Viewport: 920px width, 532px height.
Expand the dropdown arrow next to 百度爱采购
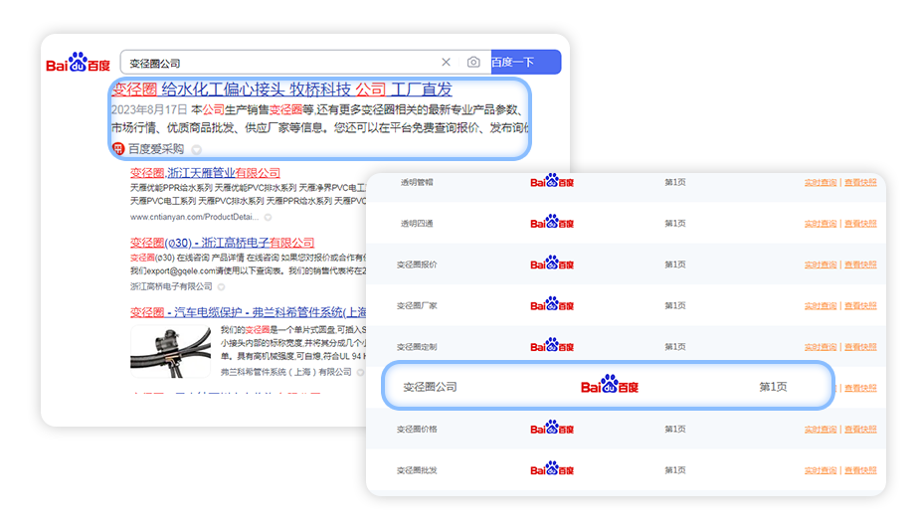tap(197, 149)
